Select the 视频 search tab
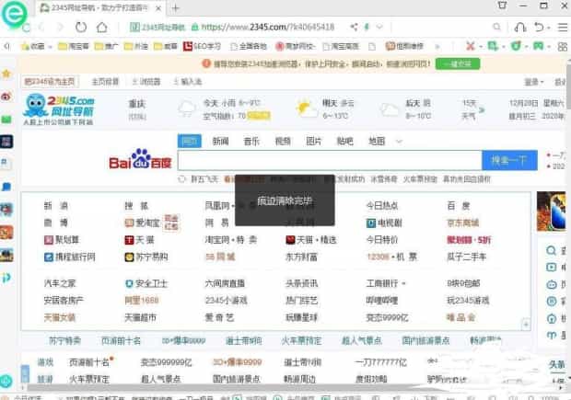The width and height of the screenshot is (571, 400). point(283,141)
